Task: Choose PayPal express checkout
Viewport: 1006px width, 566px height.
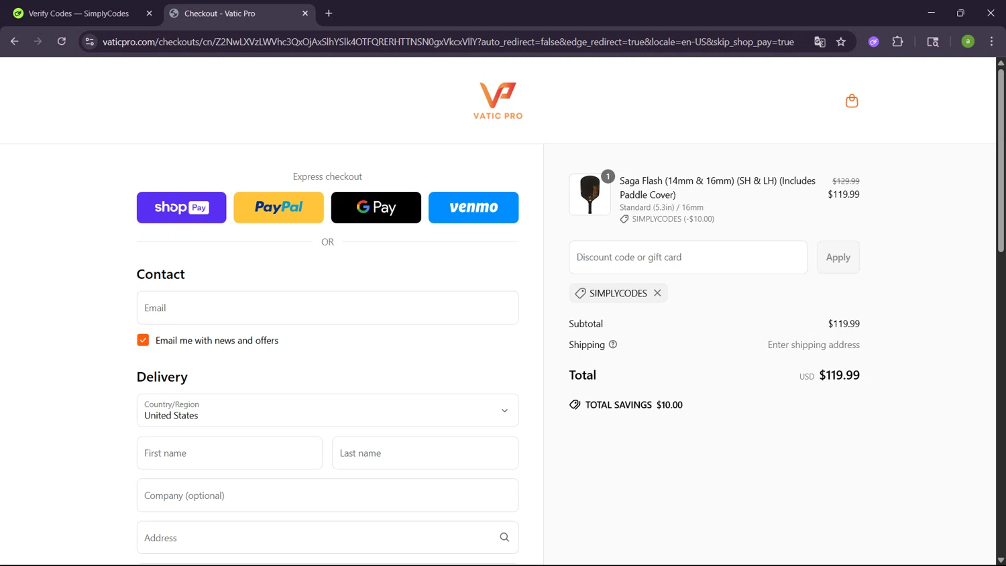Action: click(278, 207)
